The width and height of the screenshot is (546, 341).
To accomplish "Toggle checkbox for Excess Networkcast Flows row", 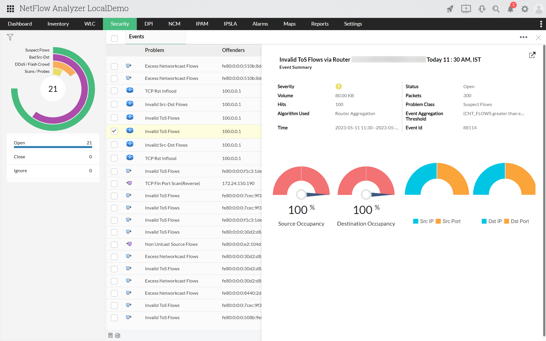I will [114, 66].
